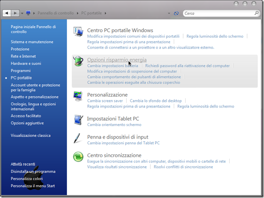
Task: Click the search magnifier icon
Action: [x=257, y=13]
